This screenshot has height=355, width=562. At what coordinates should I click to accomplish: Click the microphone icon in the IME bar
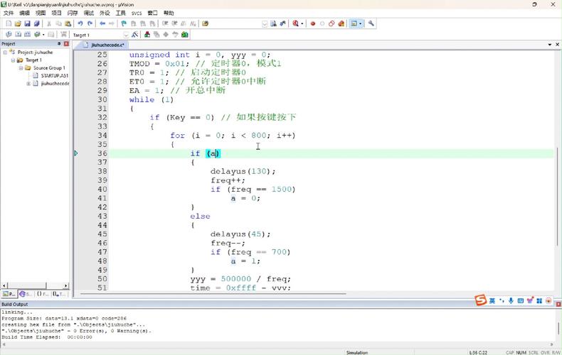[511, 300]
